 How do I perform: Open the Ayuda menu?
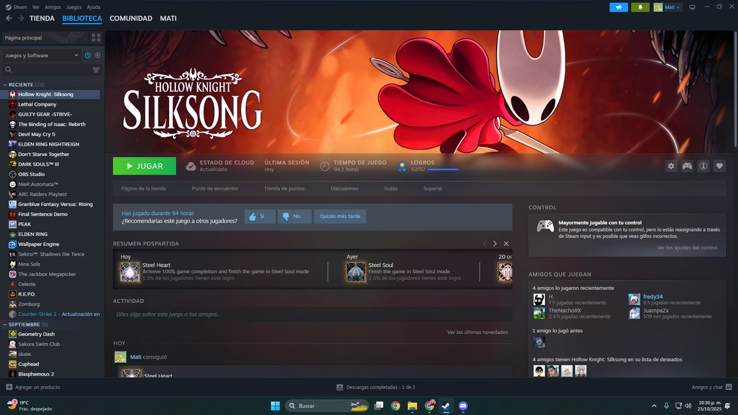93,7
